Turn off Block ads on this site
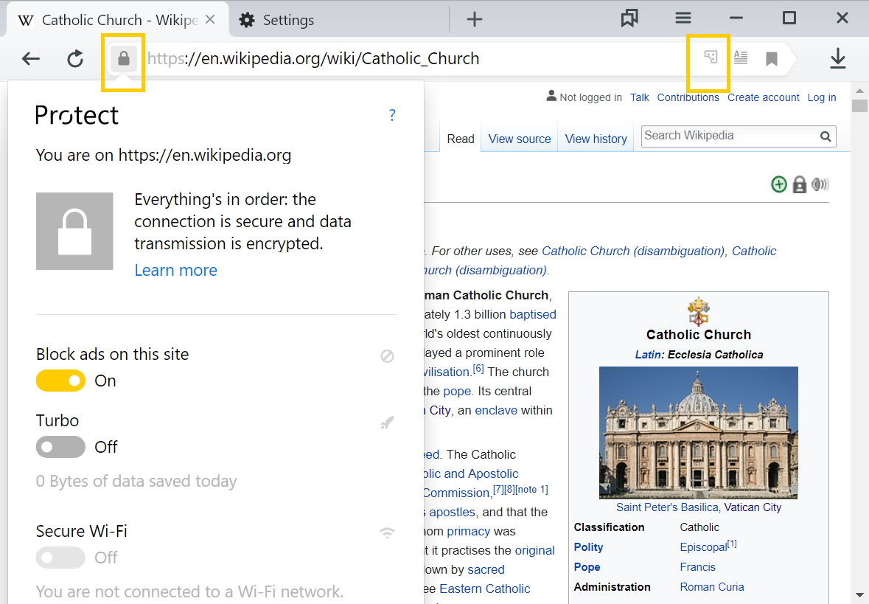Viewport: 869px width, 604px height. click(61, 381)
